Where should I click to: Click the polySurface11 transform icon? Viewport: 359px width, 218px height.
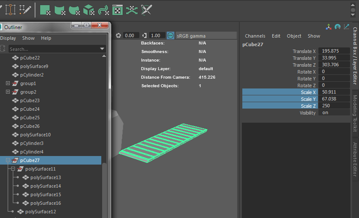21,169
